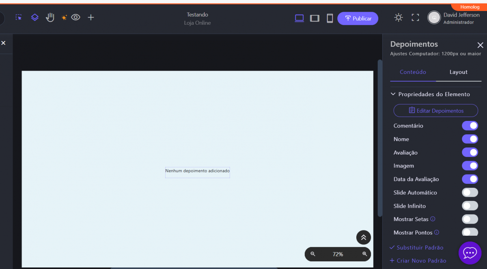Click the AI sparkle magic icon
This screenshot has height=269, width=487.
pyautogui.click(x=64, y=17)
